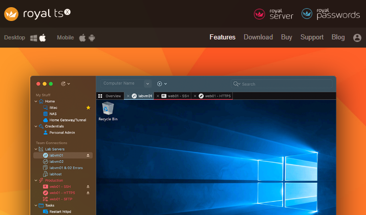Click the Team Connections section header
The height and width of the screenshot is (215, 366).
tap(51, 143)
